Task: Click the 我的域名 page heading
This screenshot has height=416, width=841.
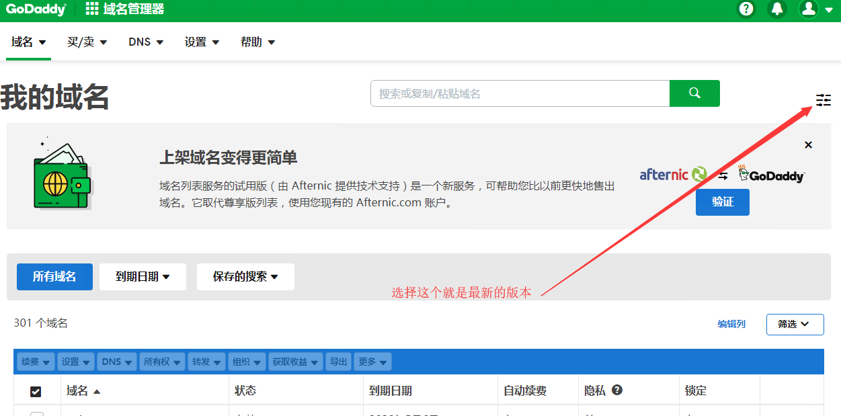Action: click(54, 97)
